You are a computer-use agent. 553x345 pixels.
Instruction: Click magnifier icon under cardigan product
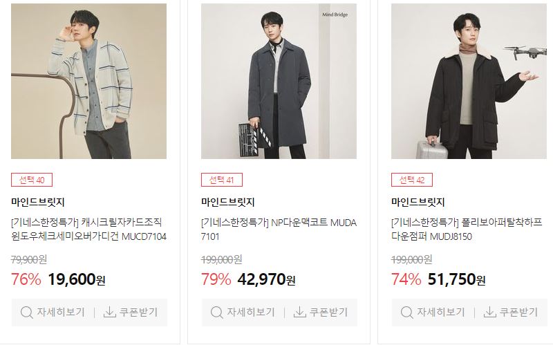click(x=26, y=313)
